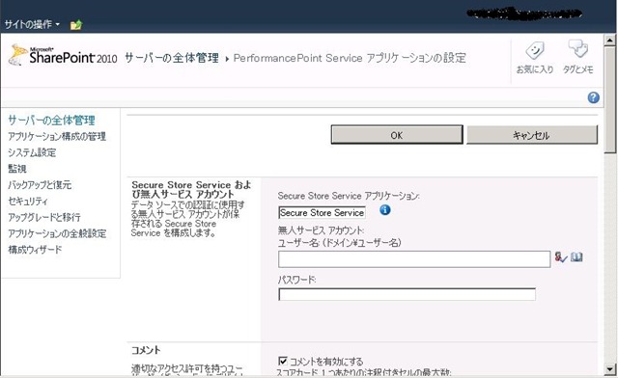Screen dimensions: 618x378
Task: Click the scrollbar down arrow
Action: [x=609, y=369]
